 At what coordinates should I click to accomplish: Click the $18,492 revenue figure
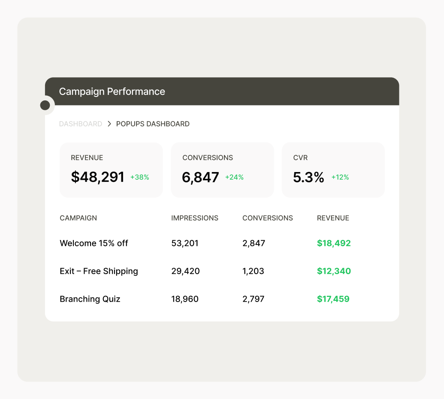click(x=334, y=243)
